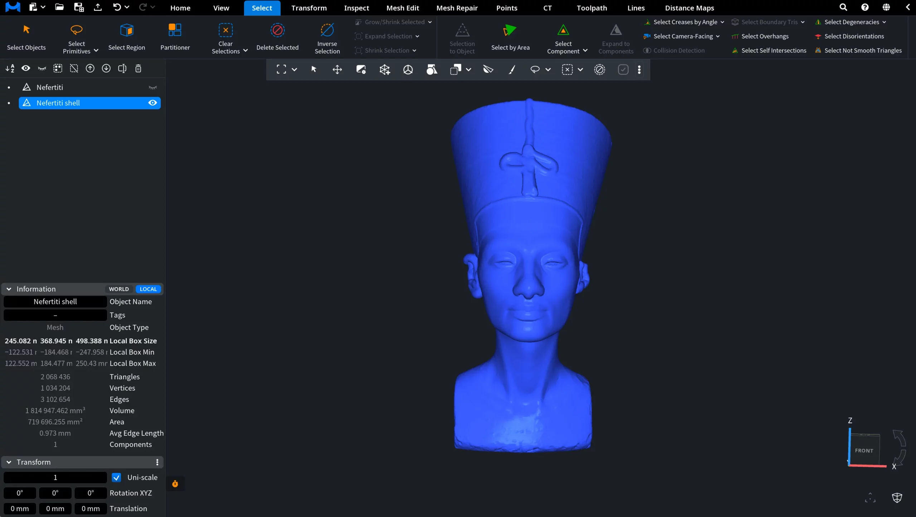Click Select Disorientations
916x517 pixels.
tap(849, 36)
